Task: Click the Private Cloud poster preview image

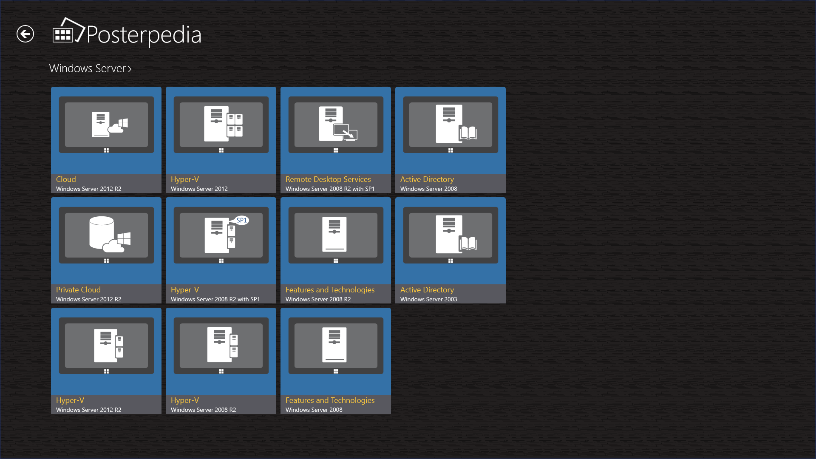Action: click(x=106, y=235)
